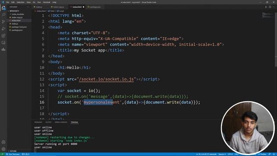
Task: Open the View menu
Action: [x=29, y=2]
